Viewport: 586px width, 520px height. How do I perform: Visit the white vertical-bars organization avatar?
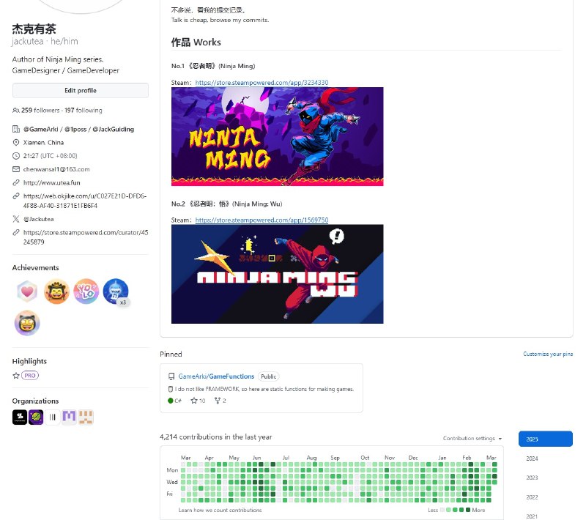pyautogui.click(x=52, y=417)
